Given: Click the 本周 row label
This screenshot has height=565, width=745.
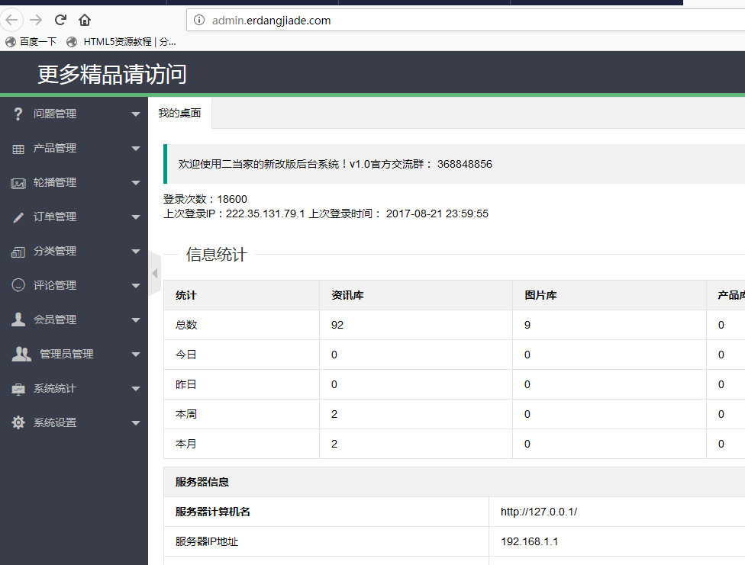Looking at the screenshot, I should click(x=185, y=414).
